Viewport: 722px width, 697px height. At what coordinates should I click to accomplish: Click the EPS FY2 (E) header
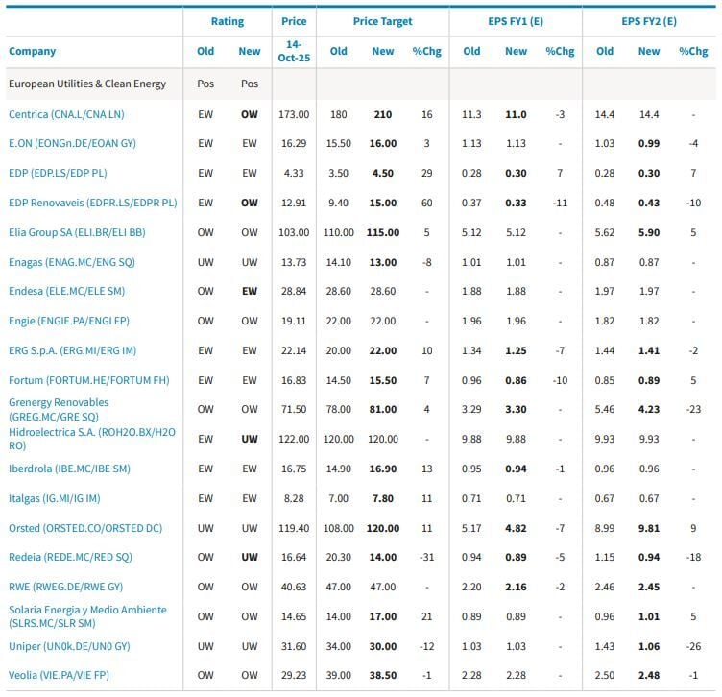click(649, 21)
